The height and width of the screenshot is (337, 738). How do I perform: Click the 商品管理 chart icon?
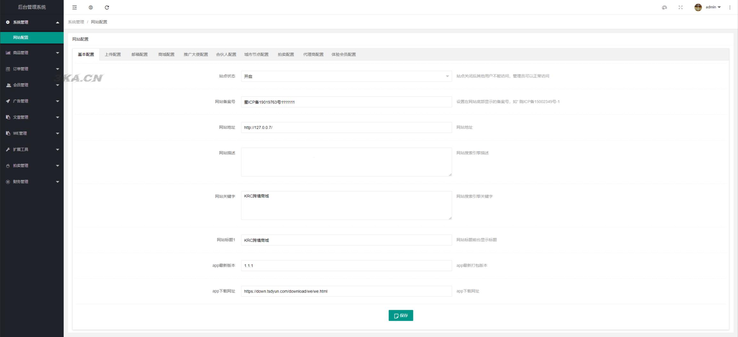point(8,53)
